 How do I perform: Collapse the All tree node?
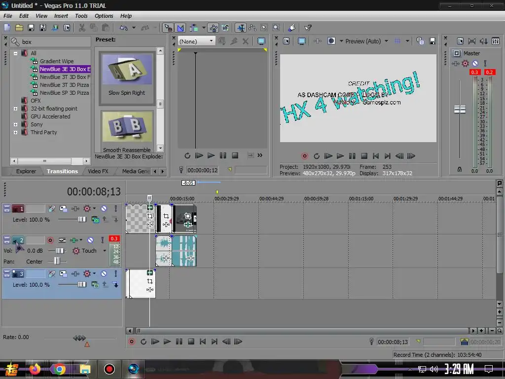click(x=15, y=53)
